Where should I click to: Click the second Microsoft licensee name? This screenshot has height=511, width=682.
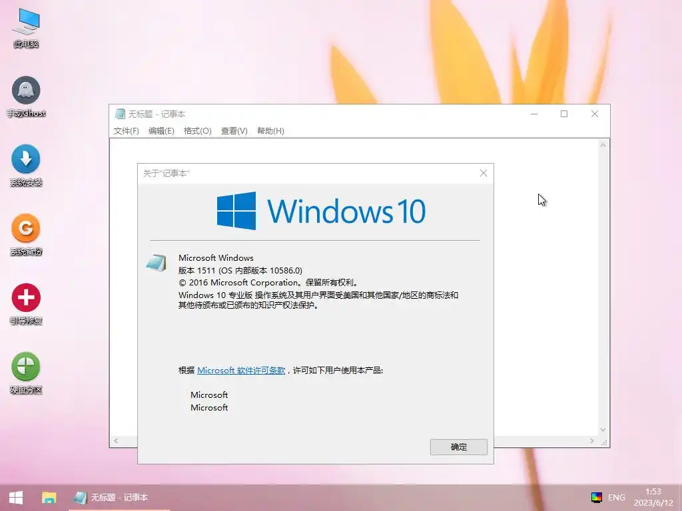click(x=209, y=407)
